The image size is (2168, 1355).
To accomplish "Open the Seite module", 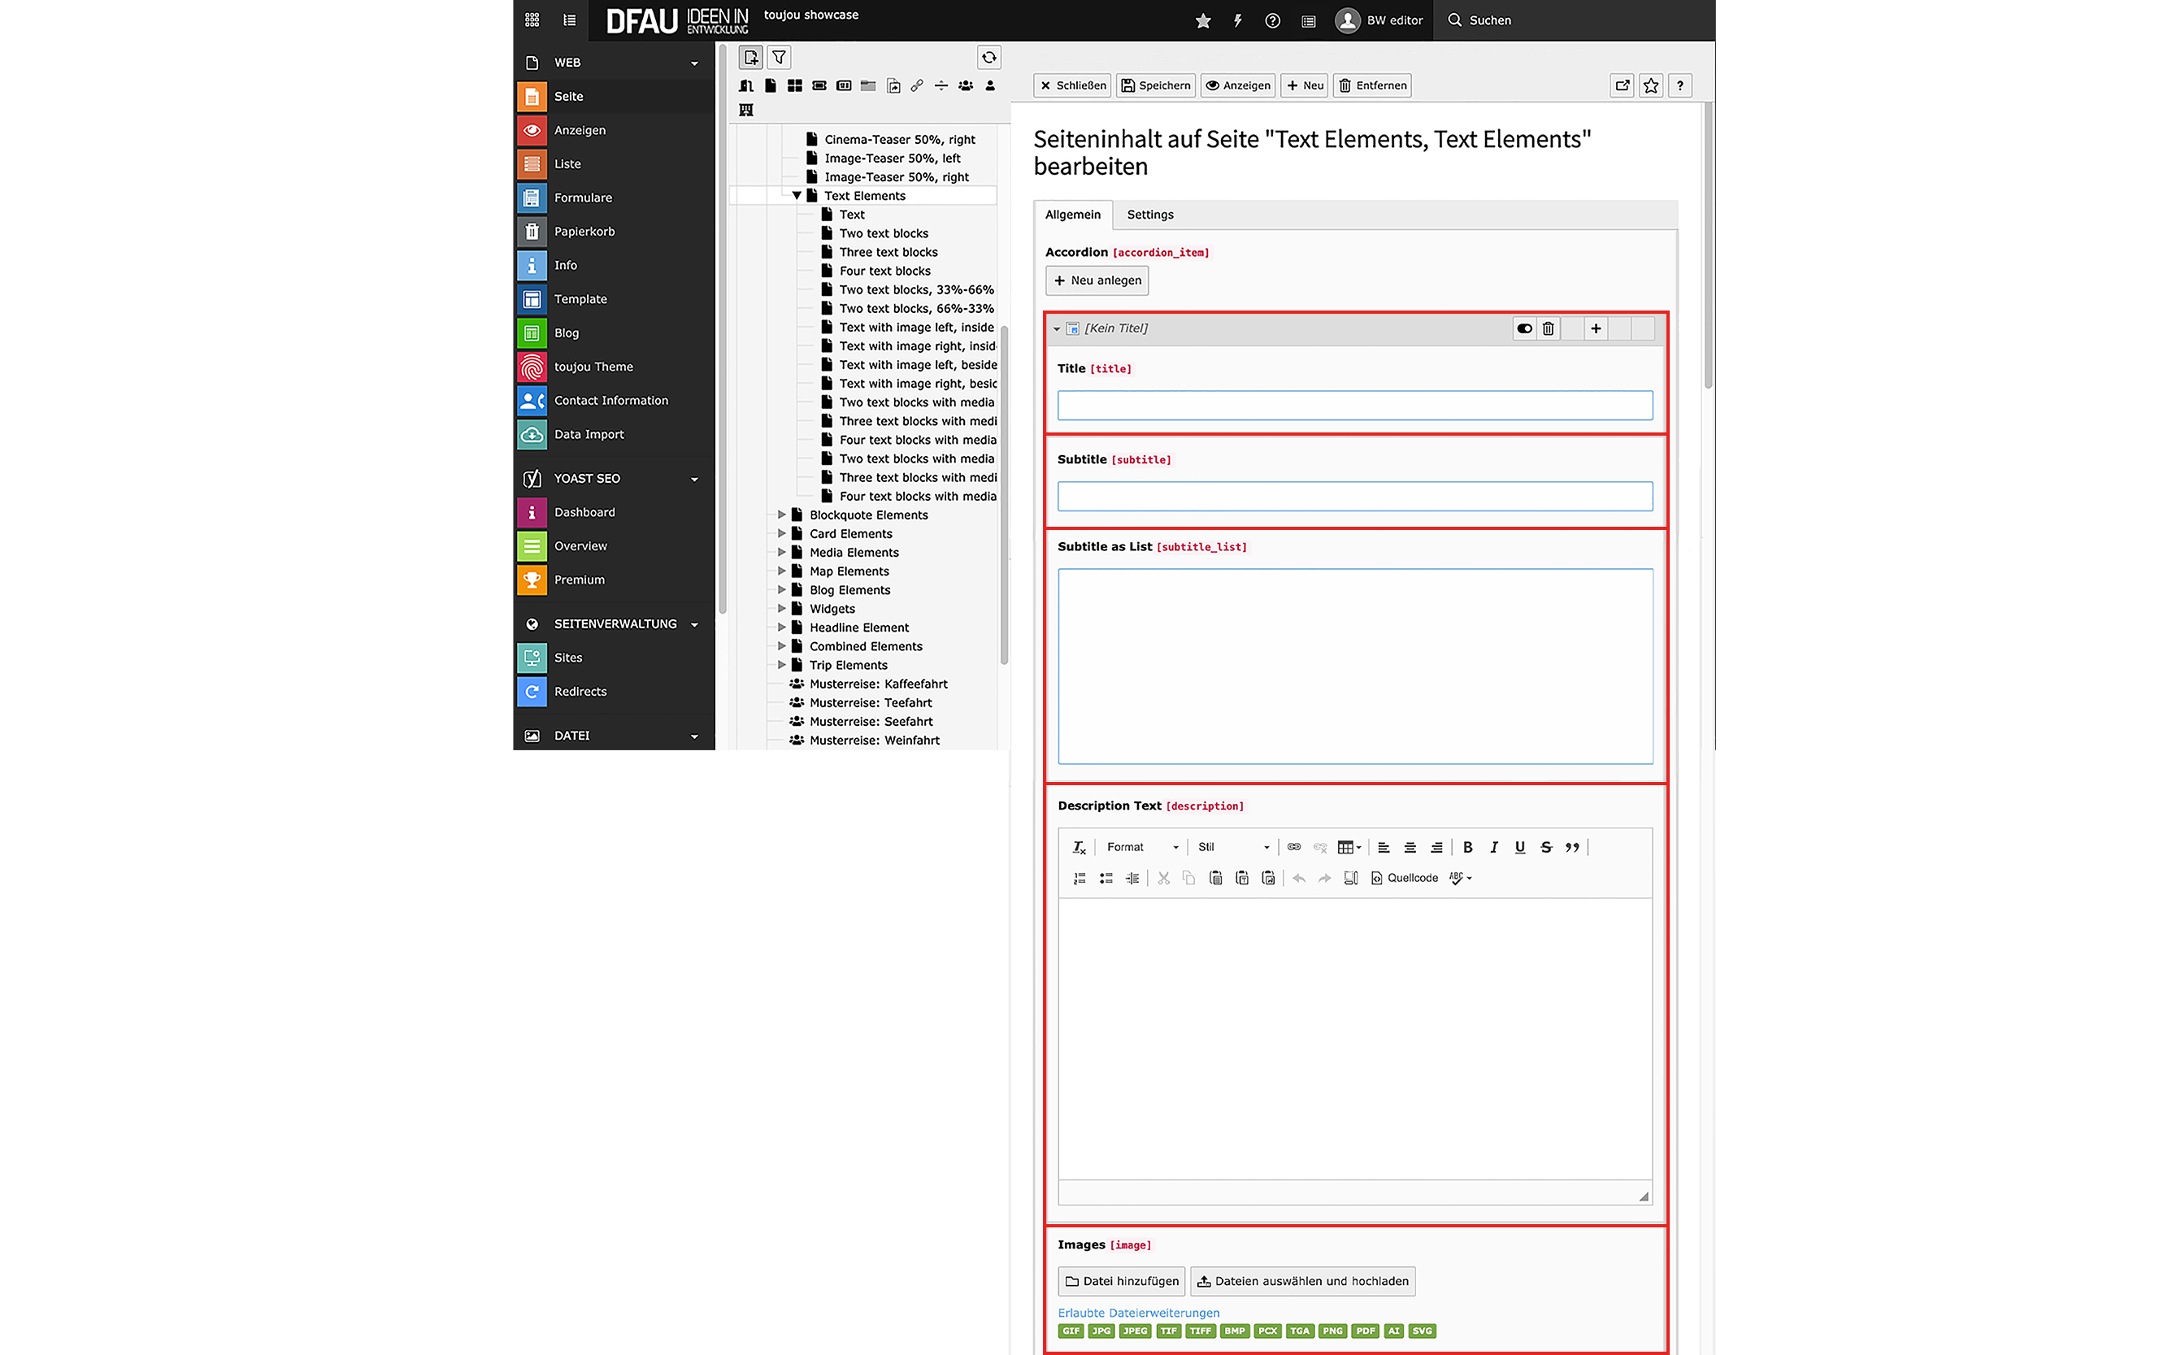I will [614, 96].
